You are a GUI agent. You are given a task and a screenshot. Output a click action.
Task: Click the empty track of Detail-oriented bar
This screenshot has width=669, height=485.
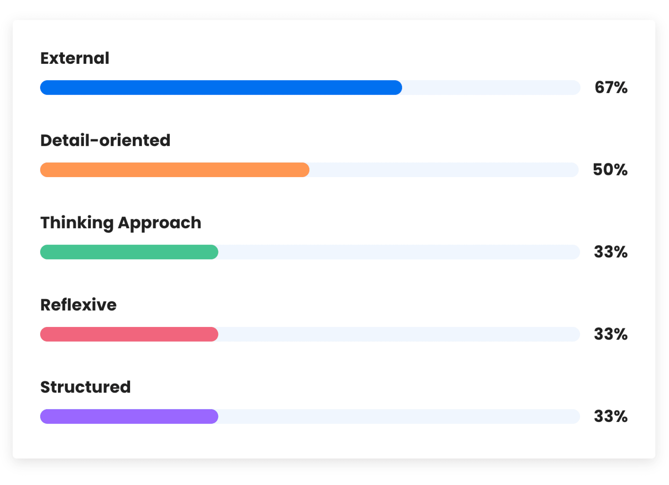click(x=444, y=170)
